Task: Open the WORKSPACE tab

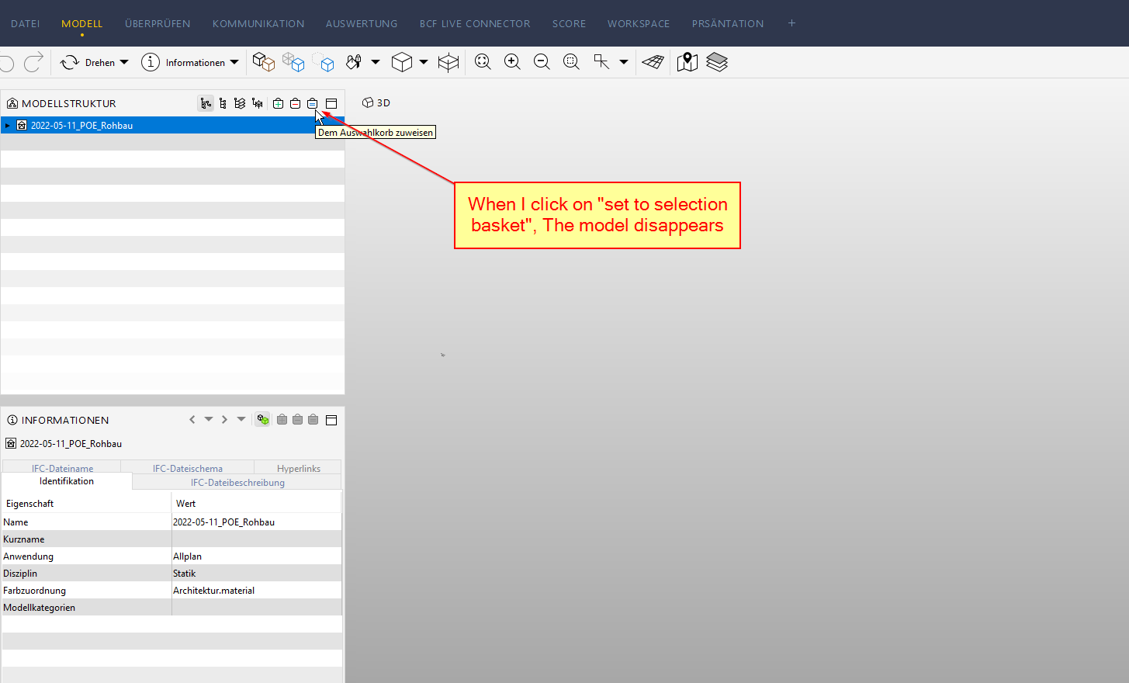Action: 639,23
